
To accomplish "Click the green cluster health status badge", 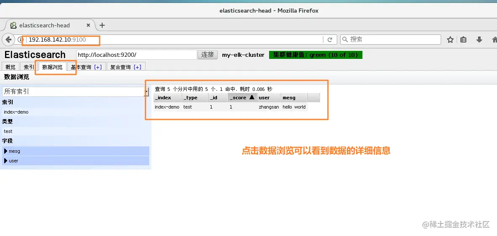I will point(316,55).
